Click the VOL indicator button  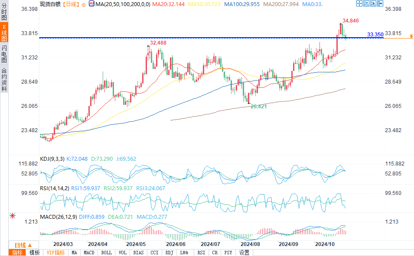coord(123,253)
